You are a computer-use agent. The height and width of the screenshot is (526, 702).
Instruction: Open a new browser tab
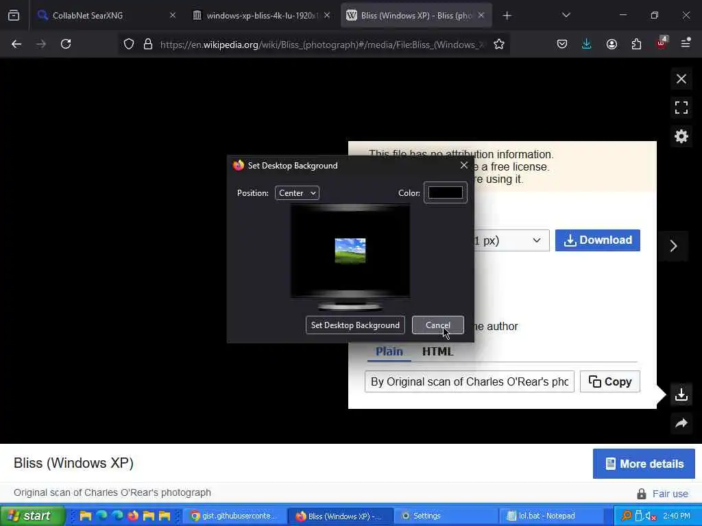[507, 16]
